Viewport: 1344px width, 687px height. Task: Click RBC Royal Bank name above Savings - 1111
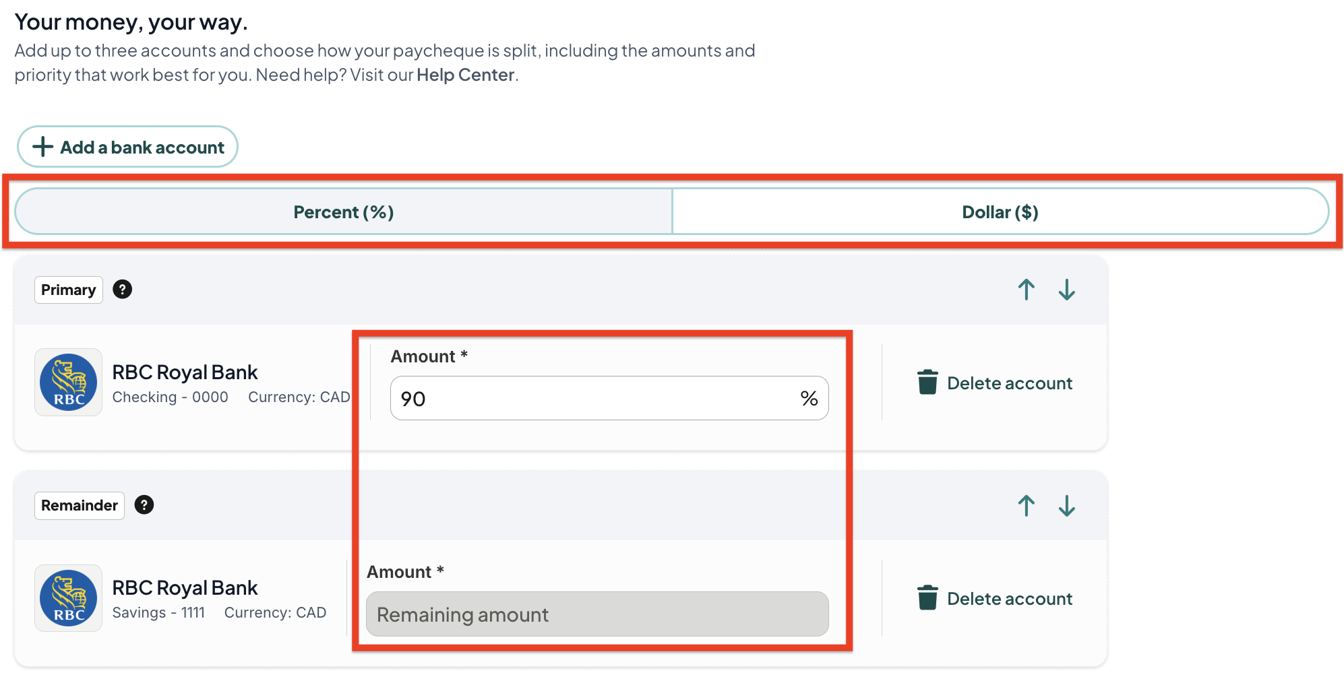click(x=185, y=587)
